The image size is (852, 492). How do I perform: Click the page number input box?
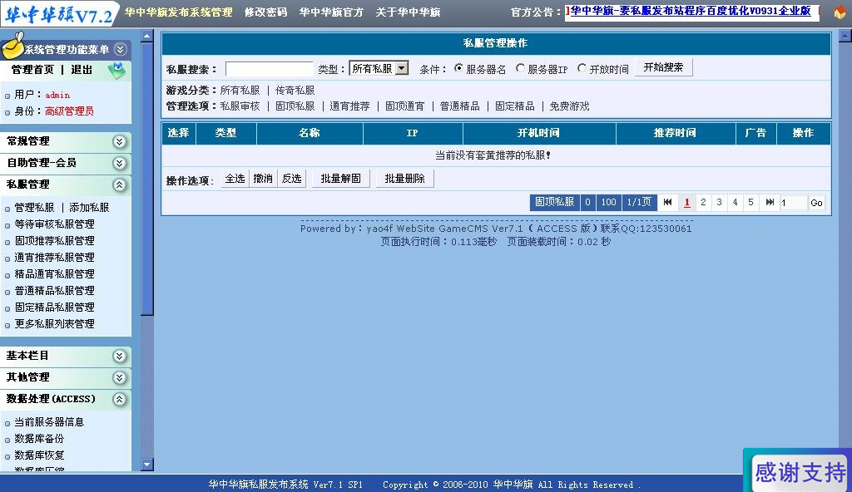point(793,203)
